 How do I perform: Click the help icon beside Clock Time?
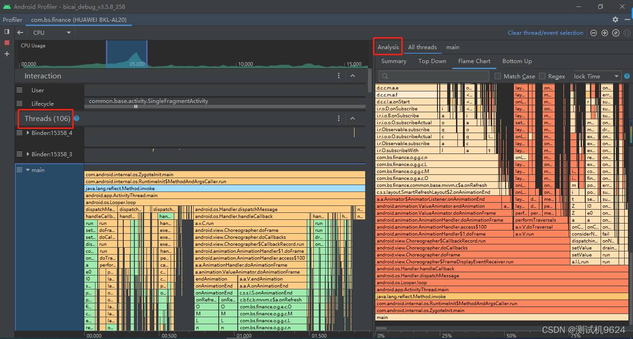pos(627,76)
